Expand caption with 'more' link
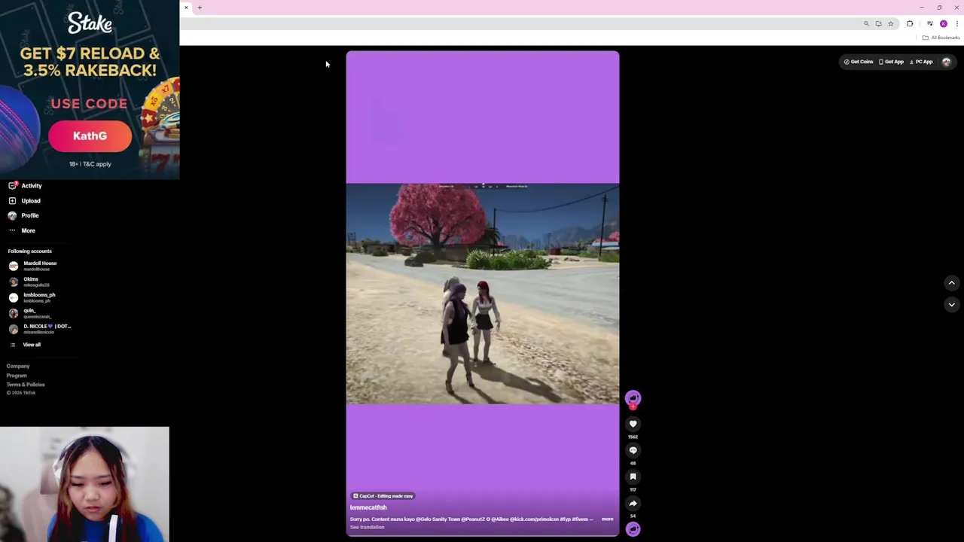Viewport: 964px width, 542px height. pyautogui.click(x=607, y=519)
